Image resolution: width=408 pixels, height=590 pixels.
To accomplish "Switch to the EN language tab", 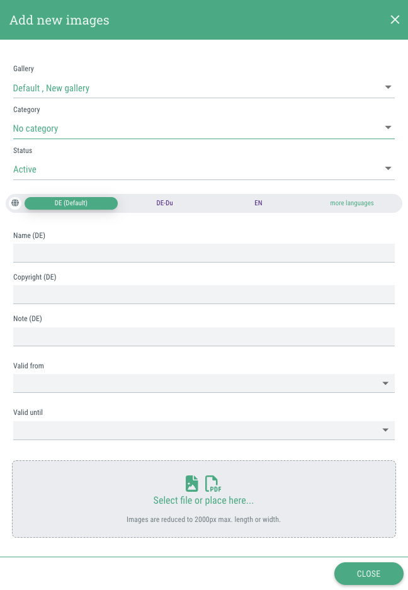I will pyautogui.click(x=258, y=203).
